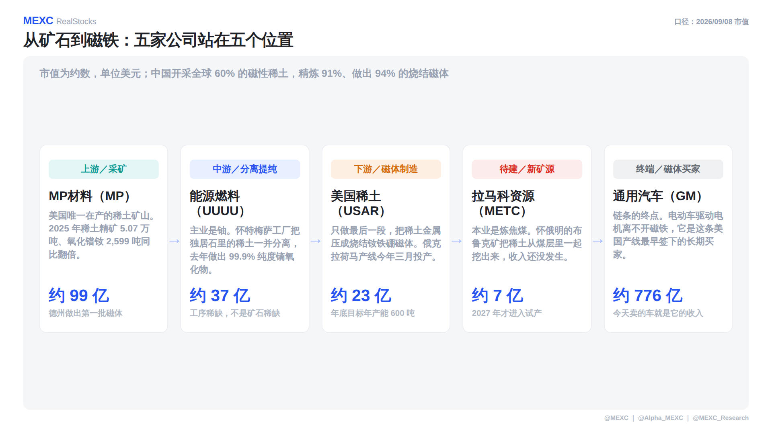Click the 拉马科资源（METC）company heading
Viewport: 772px width, 434px height.
503,203
